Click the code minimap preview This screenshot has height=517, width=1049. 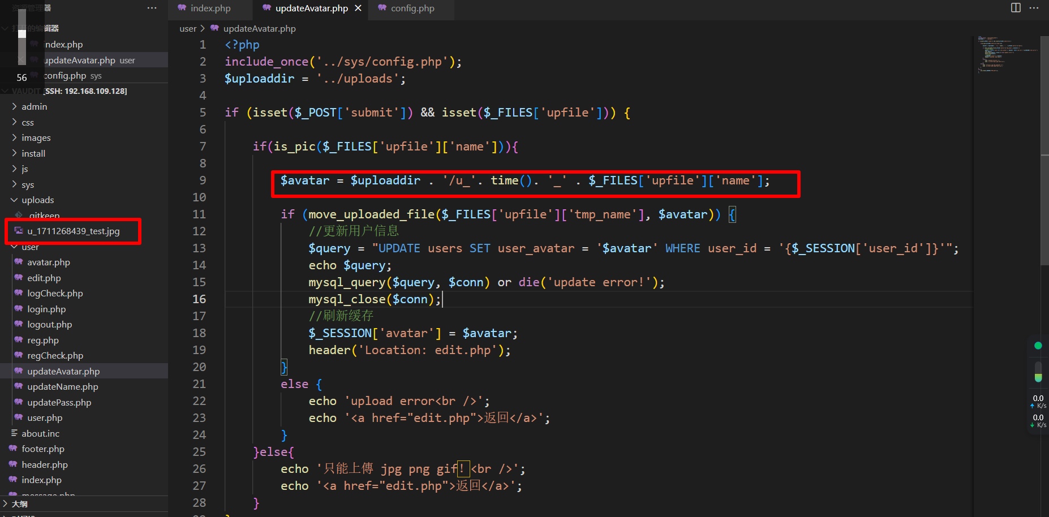pyautogui.click(x=1007, y=55)
